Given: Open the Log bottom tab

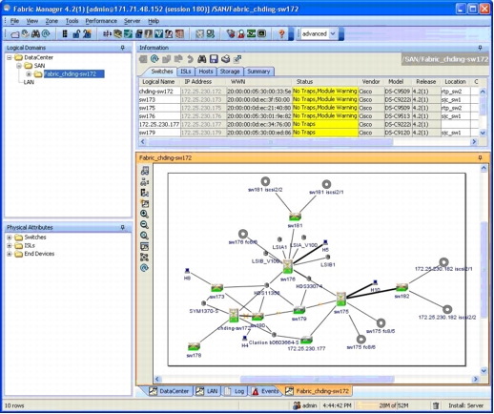Looking at the screenshot, I should 235,391.
